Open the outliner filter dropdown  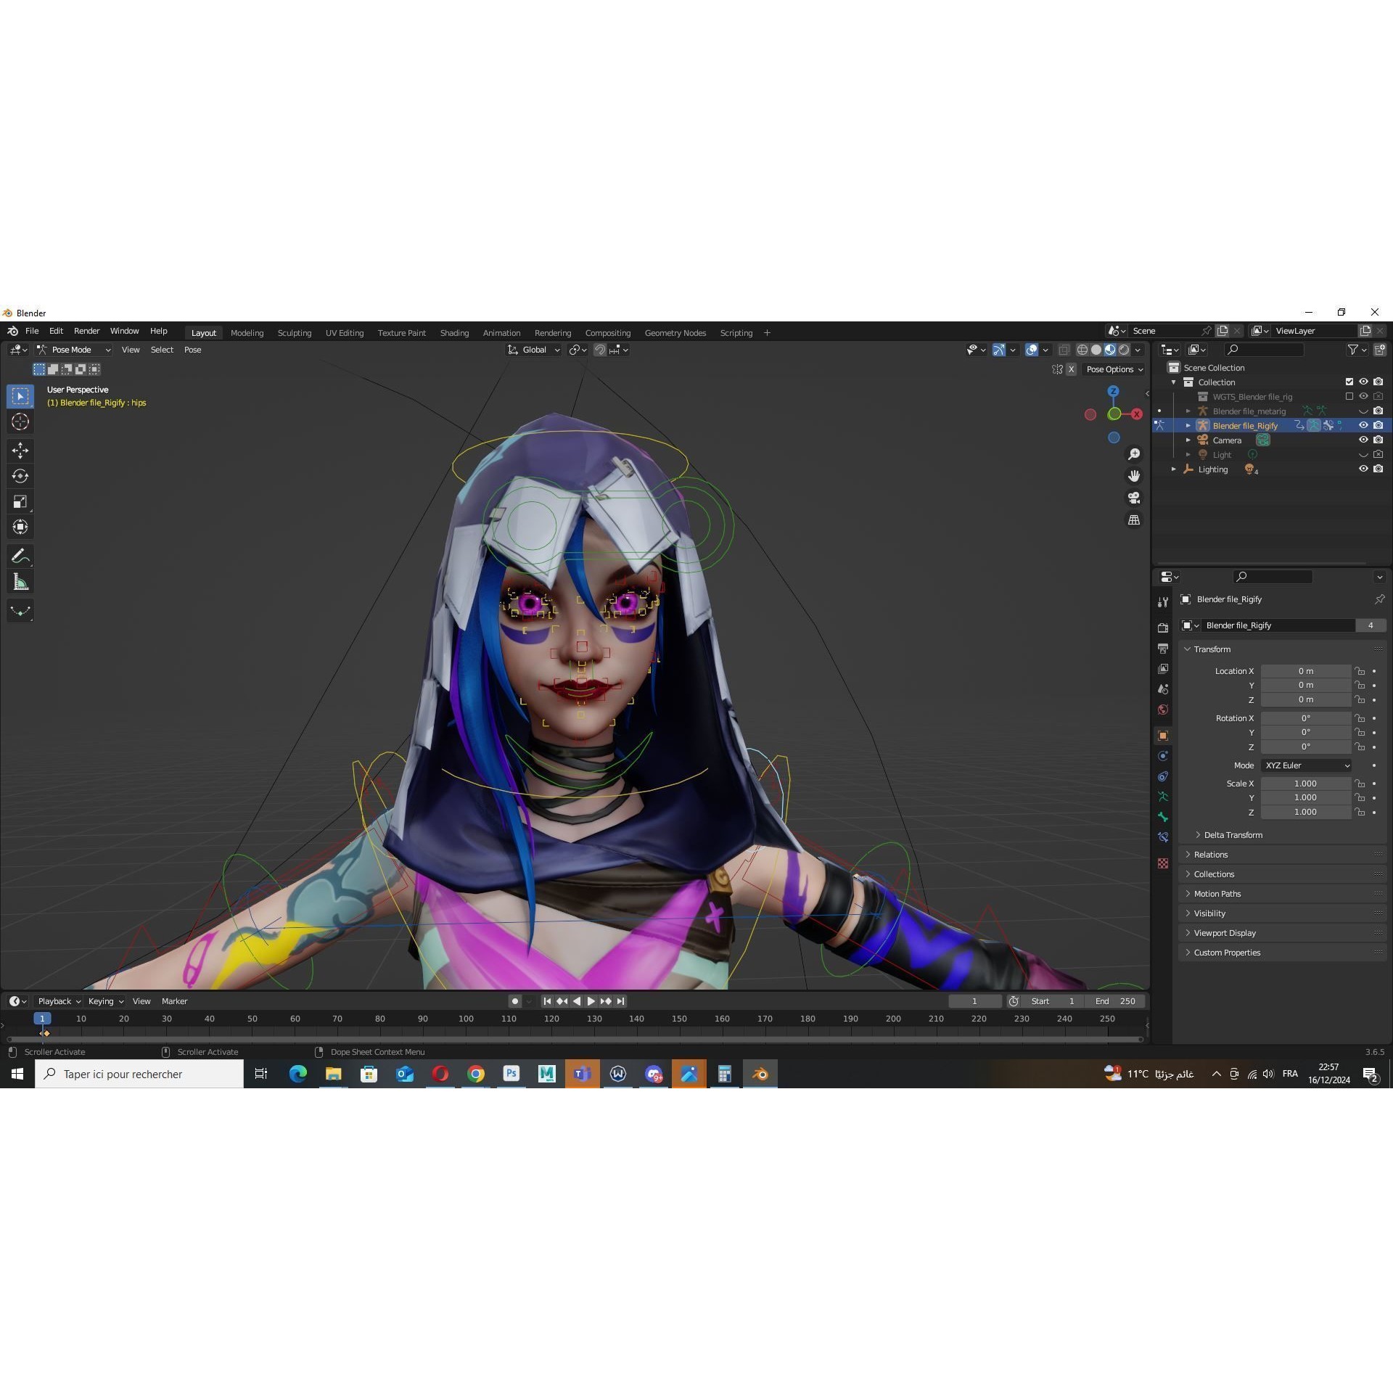(x=1357, y=350)
